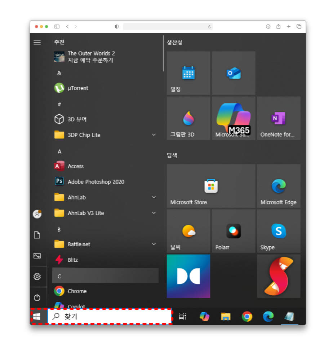Click the privacy shield icon
The width and height of the screenshot is (329, 340).
(117, 26)
